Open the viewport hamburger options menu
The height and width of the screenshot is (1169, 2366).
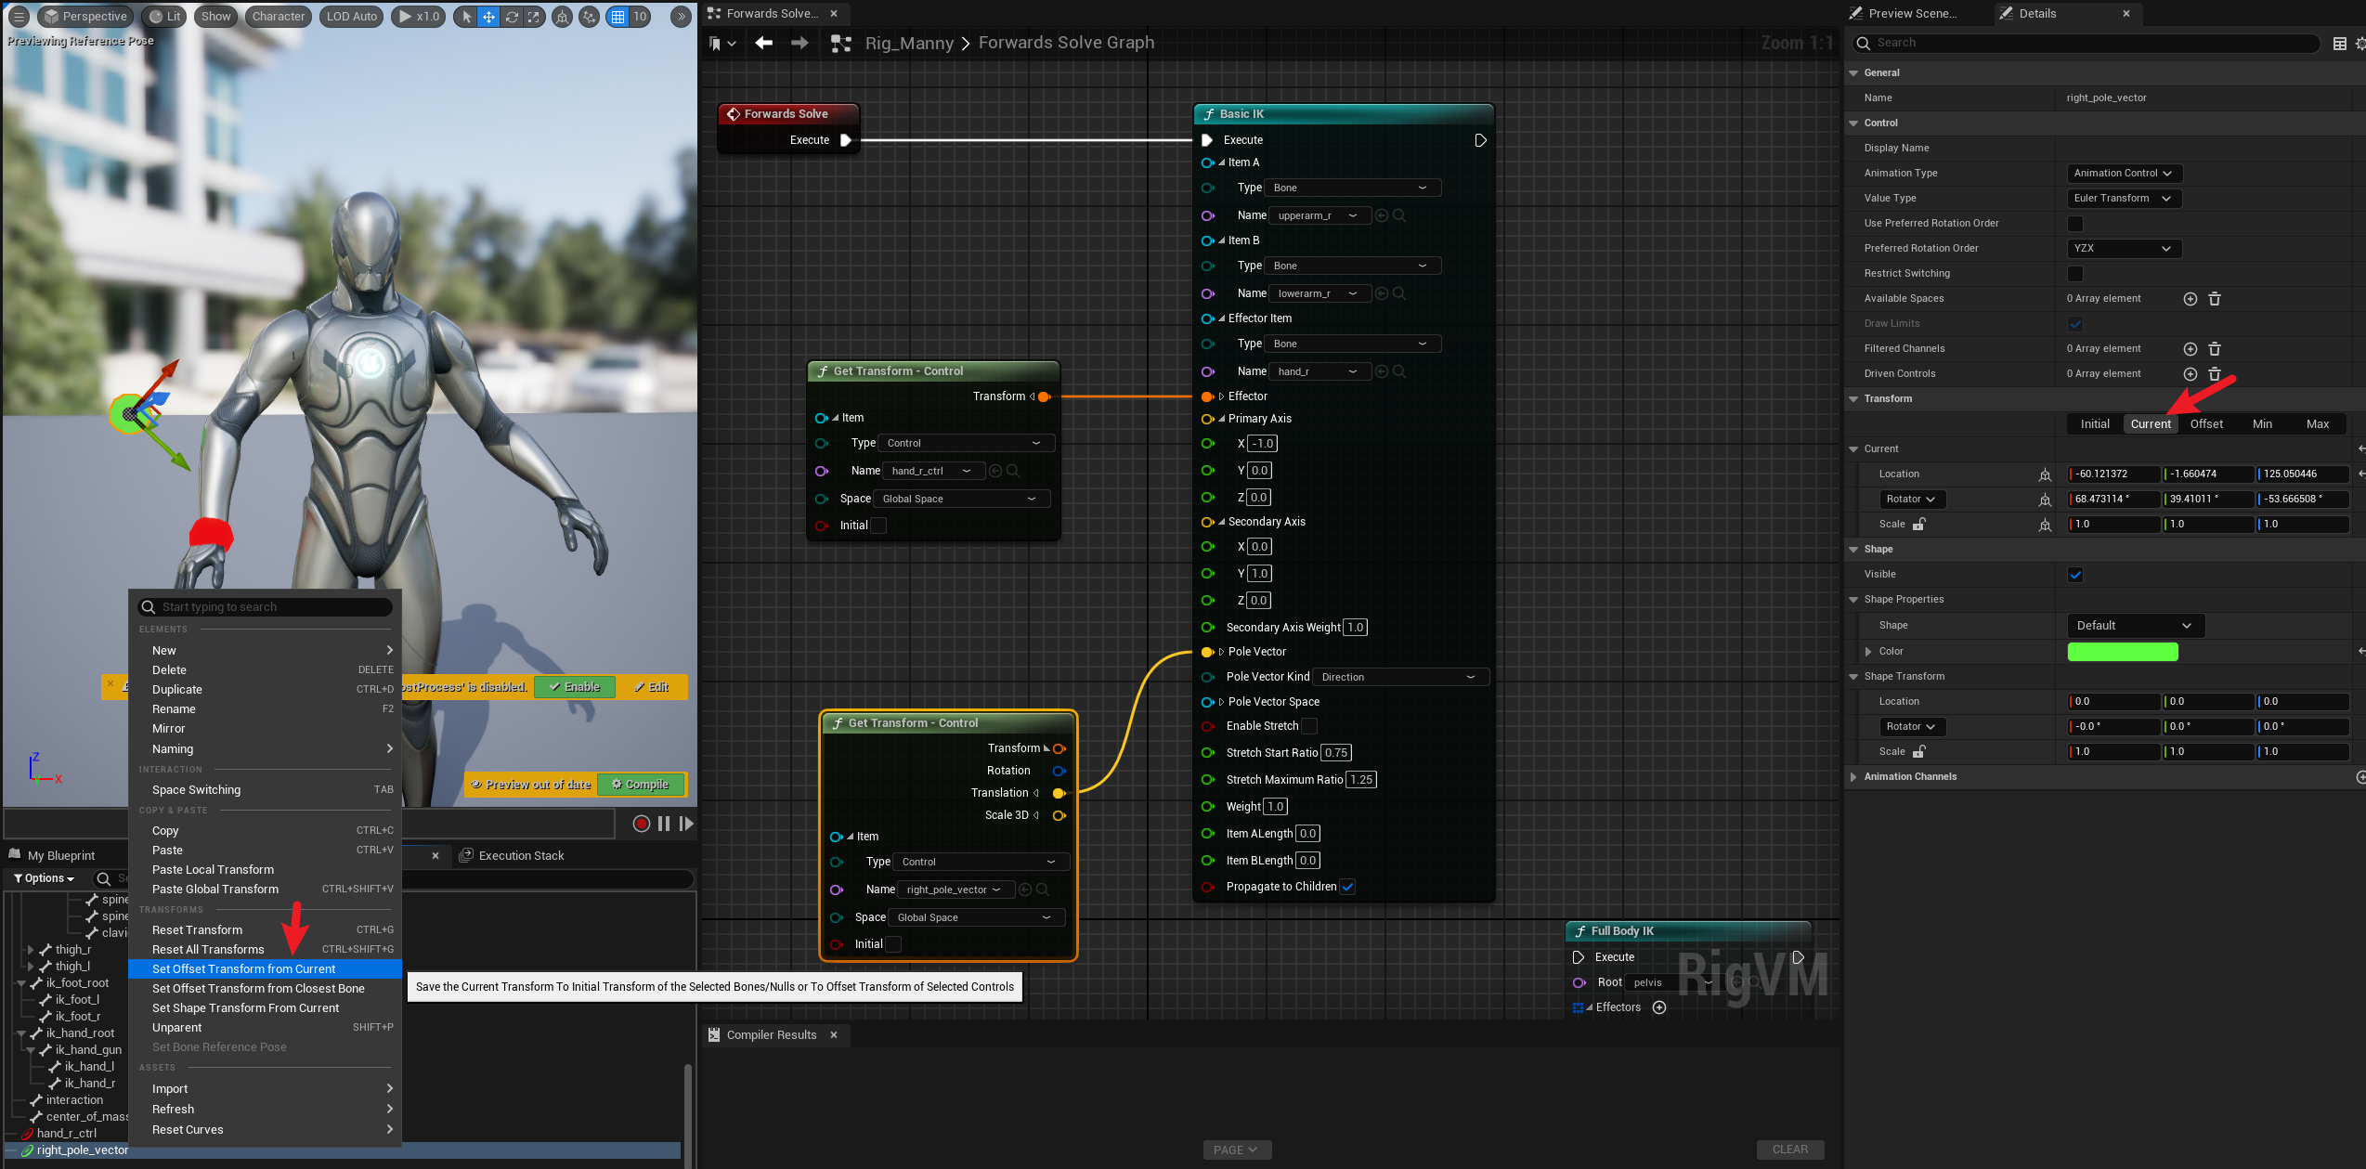(19, 17)
